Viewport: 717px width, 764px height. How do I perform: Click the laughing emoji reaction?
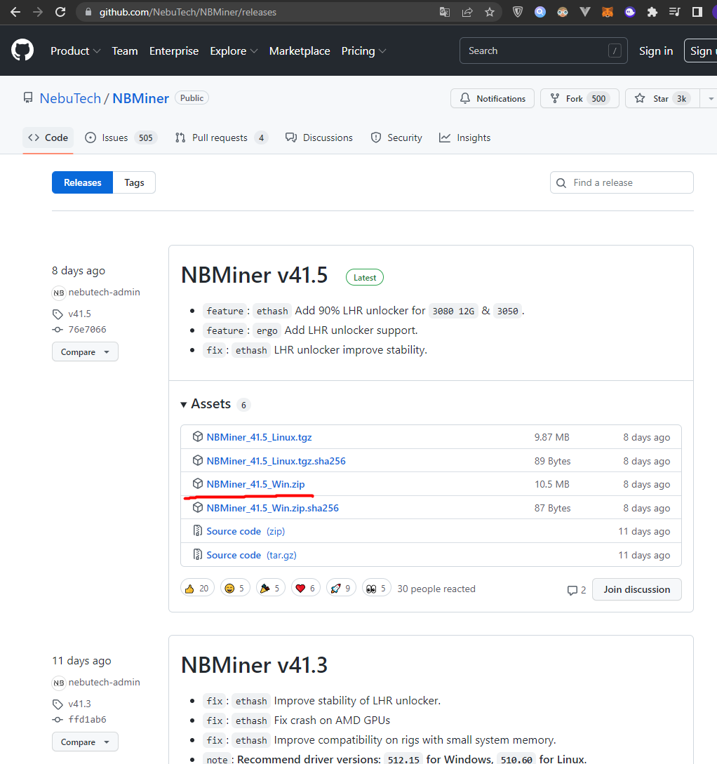tap(235, 589)
